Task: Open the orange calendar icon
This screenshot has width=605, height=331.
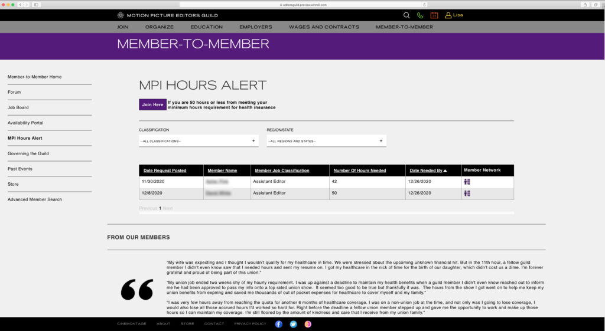Action: [x=434, y=15]
